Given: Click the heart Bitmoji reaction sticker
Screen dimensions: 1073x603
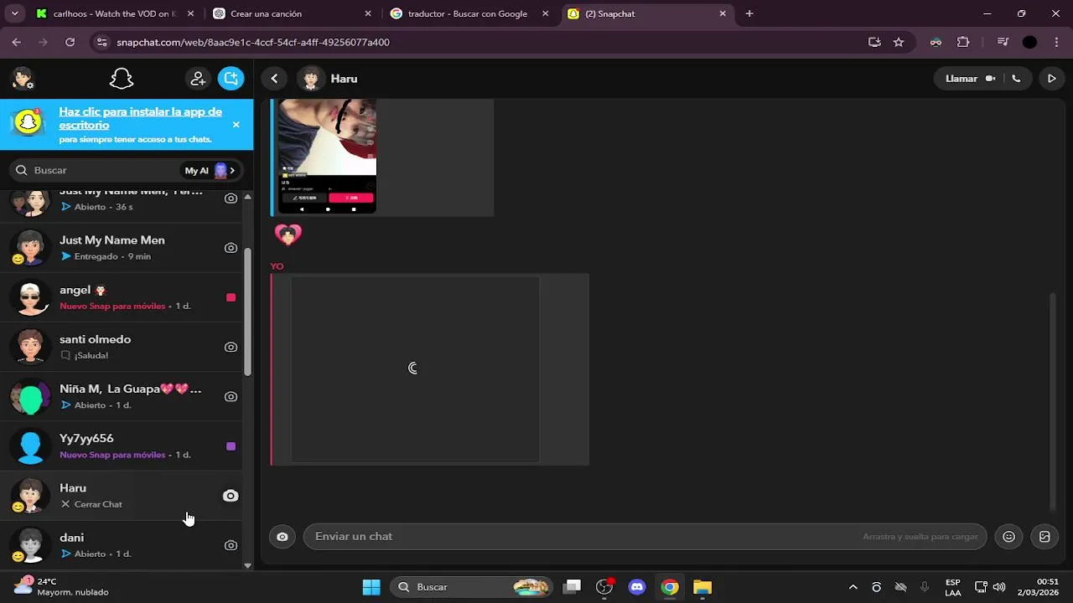Looking at the screenshot, I should click(x=288, y=234).
